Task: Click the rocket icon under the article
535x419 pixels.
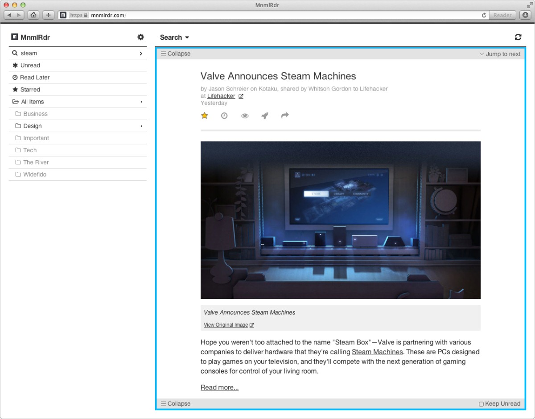Action: (265, 116)
